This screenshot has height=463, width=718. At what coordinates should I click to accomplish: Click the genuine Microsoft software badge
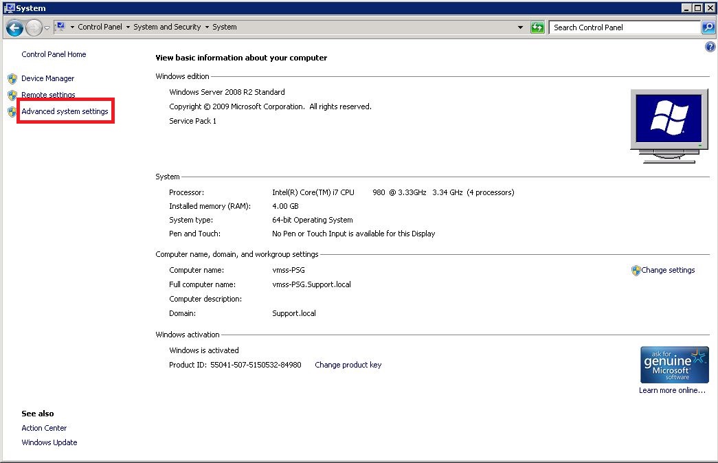[675, 365]
